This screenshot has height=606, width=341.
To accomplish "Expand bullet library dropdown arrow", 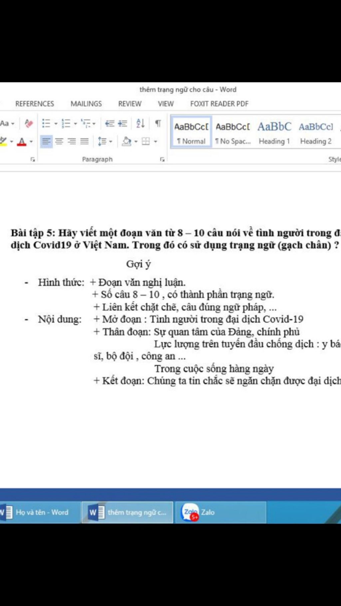I will [56, 124].
